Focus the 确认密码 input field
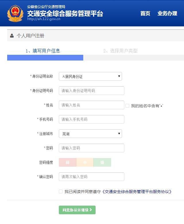Viewport: 184px width, 224px height. click(x=92, y=177)
